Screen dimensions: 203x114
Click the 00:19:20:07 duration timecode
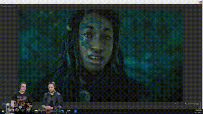tap(194, 104)
